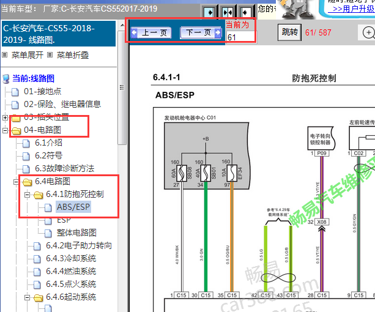
Task: Click the center-split panel layout icon
Action: point(228,12)
